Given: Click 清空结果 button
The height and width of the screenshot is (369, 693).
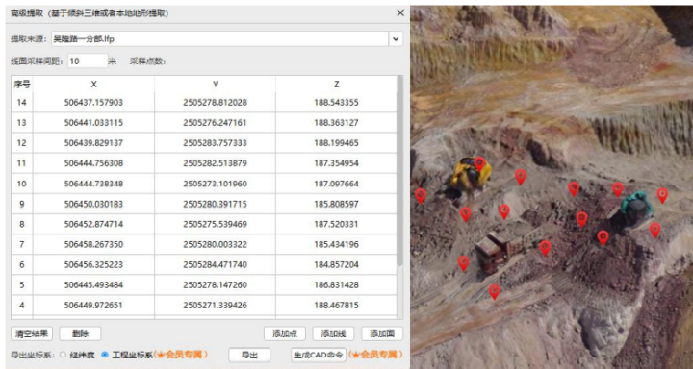Looking at the screenshot, I should (x=32, y=333).
